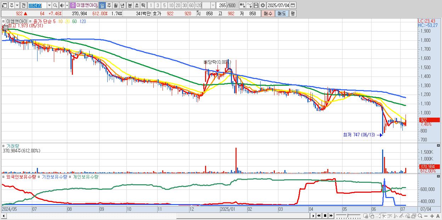Select interval preset 1
The width and height of the screenshot is (442, 220).
click(x=151, y=5)
